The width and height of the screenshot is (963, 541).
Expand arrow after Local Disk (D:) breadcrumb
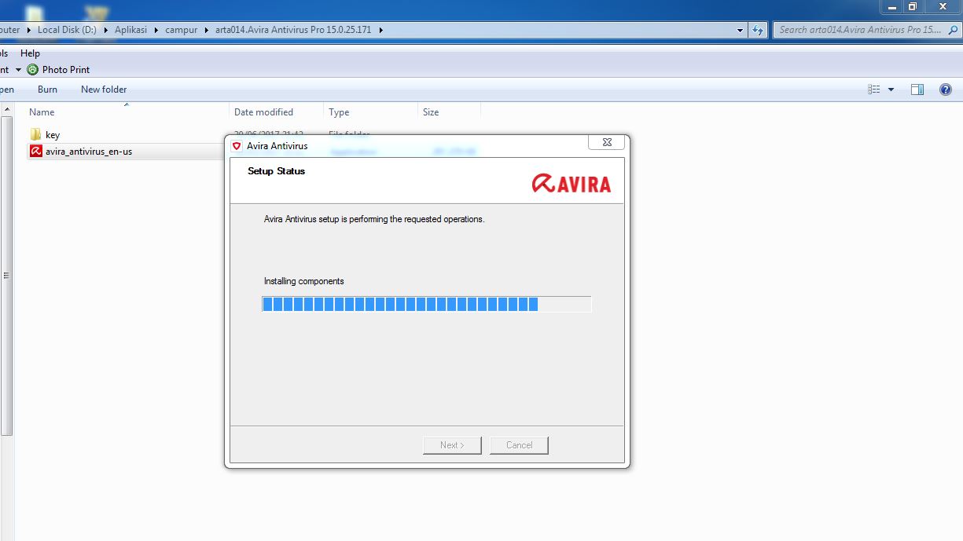pos(106,30)
